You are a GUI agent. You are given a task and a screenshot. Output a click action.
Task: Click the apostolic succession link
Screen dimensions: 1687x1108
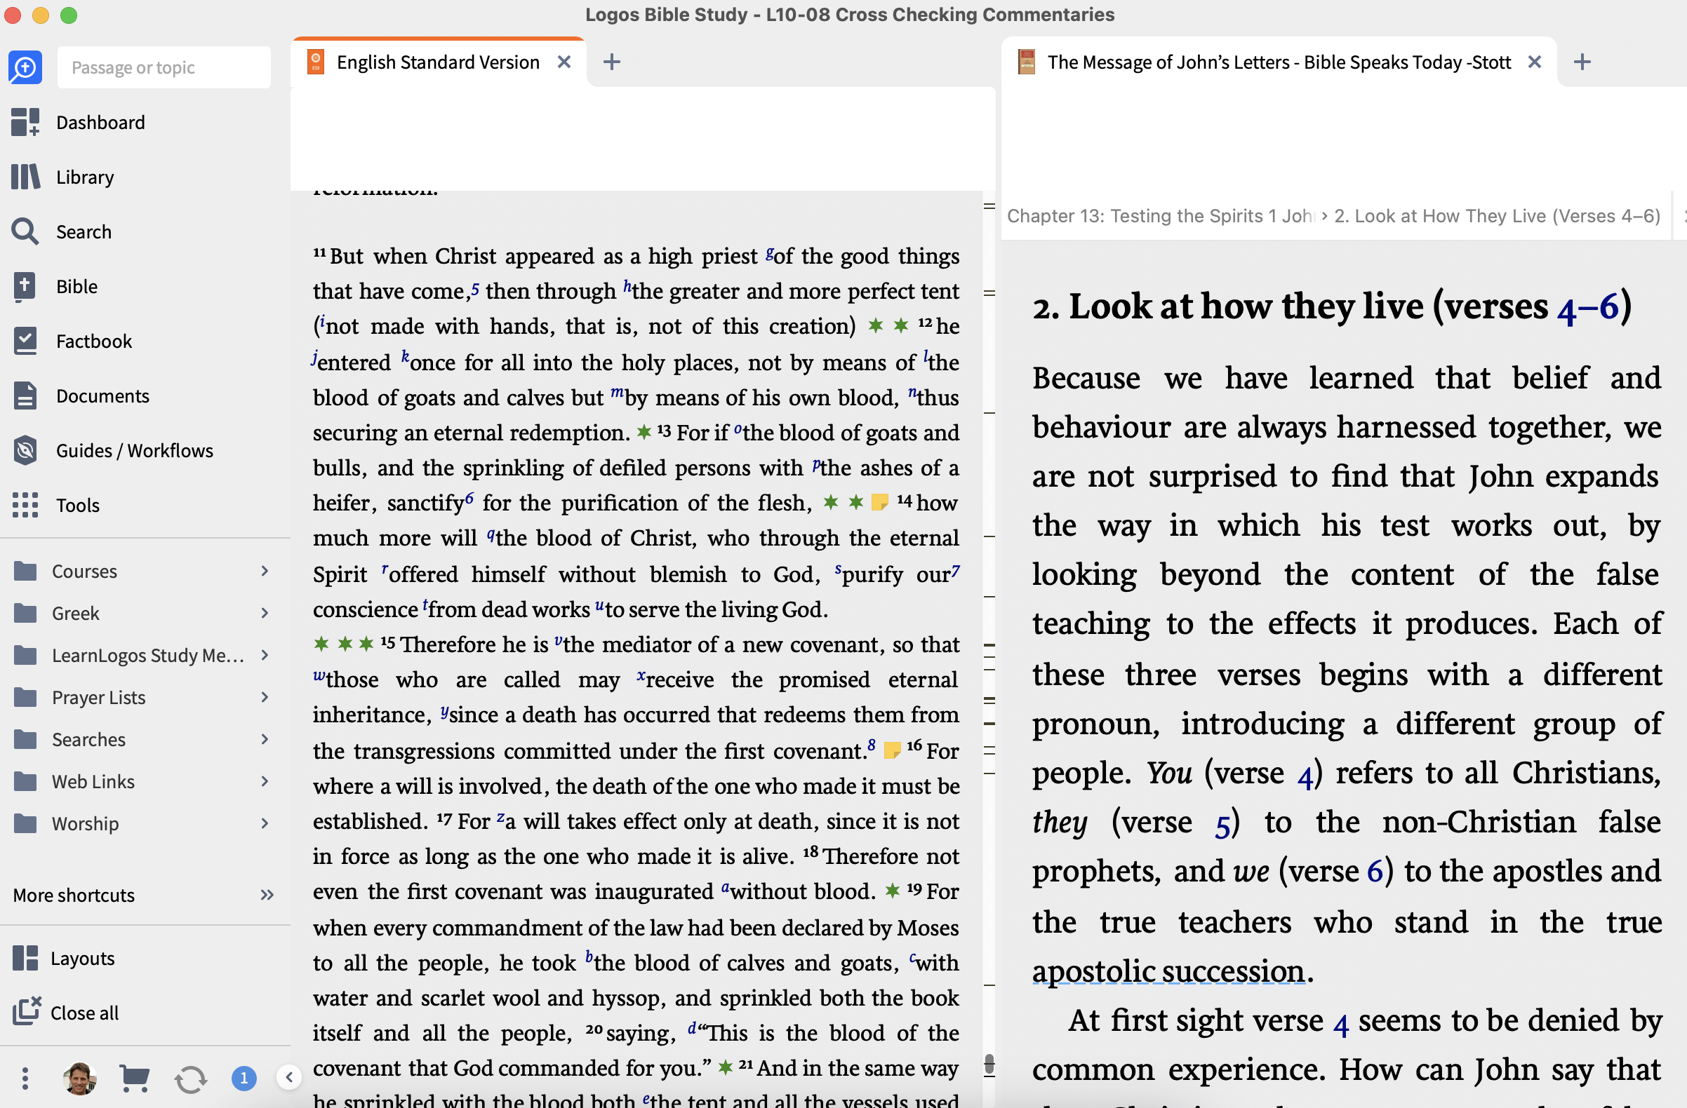coord(1168,971)
